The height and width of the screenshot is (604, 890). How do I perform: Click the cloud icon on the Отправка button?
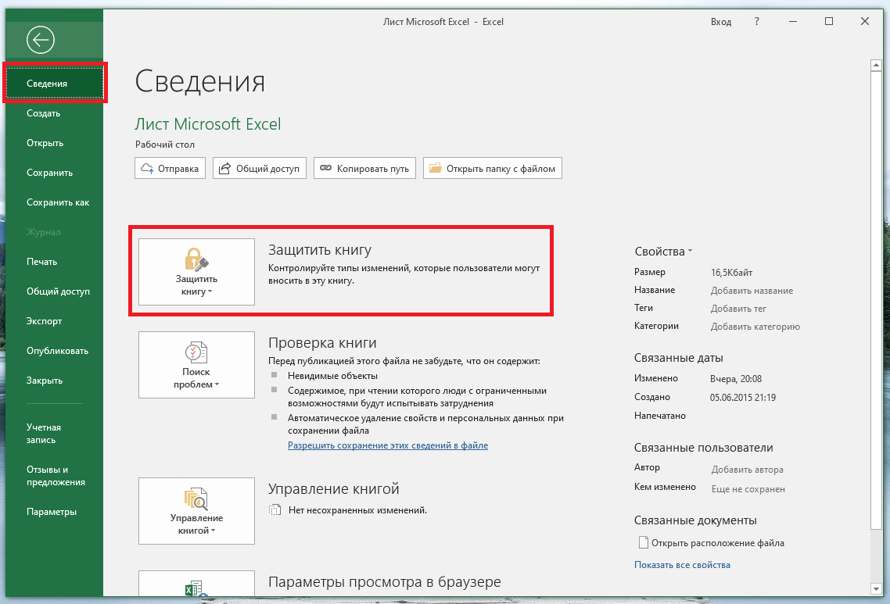click(x=148, y=169)
